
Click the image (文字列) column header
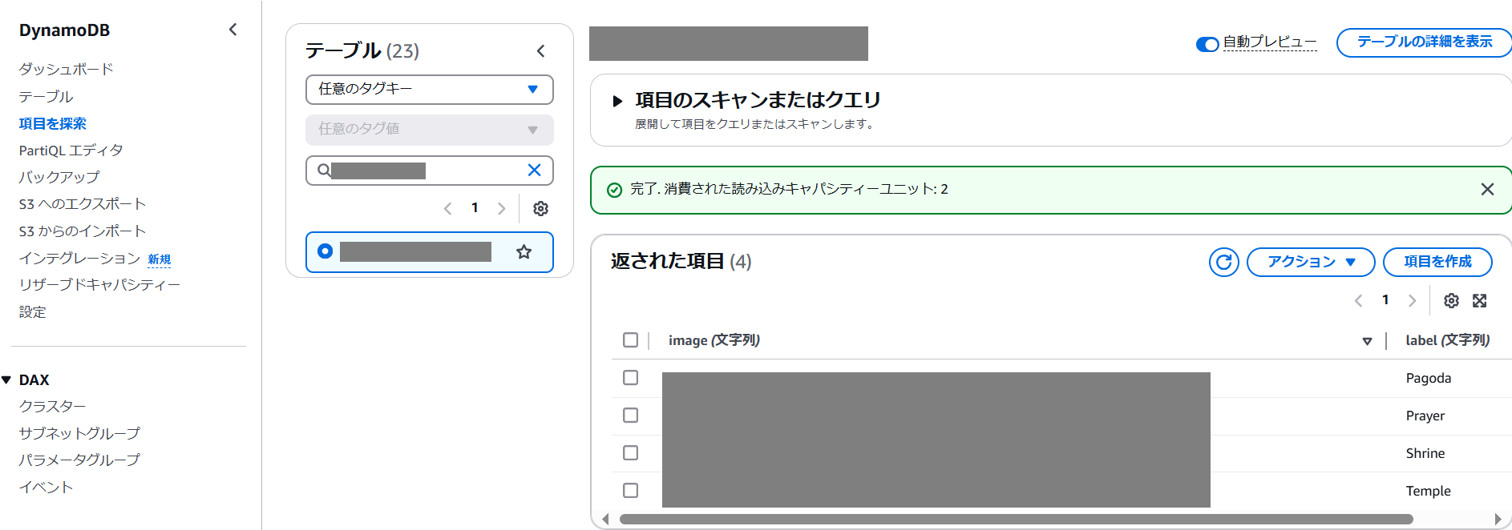[x=714, y=340]
